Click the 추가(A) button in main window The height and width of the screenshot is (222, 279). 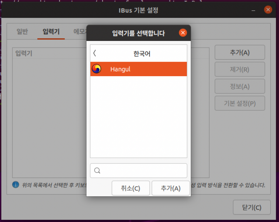(x=240, y=52)
